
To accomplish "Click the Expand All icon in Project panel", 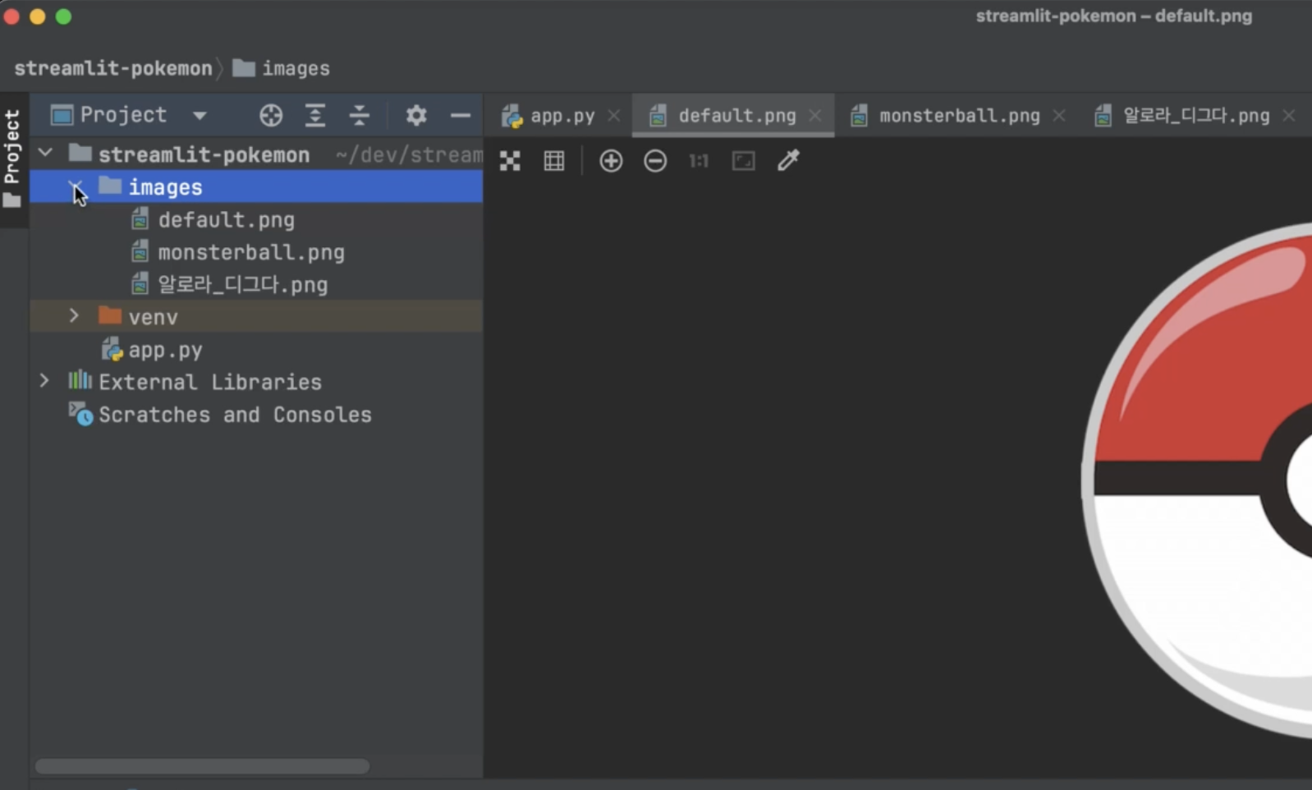I will click(315, 115).
